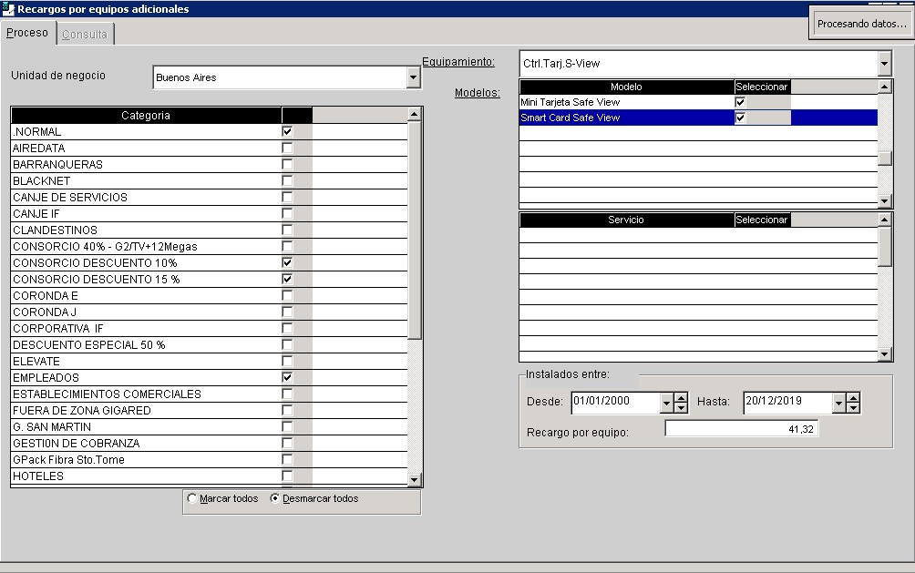Increase the Desde date with the up arrow
Screen dimensions: 915x573
(681, 397)
